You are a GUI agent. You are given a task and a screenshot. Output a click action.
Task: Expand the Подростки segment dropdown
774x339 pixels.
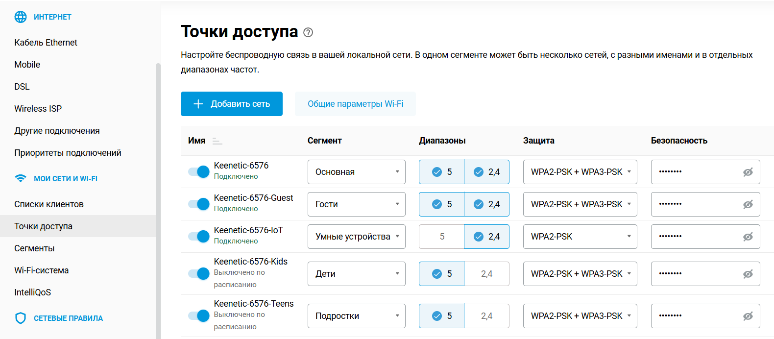[x=357, y=316]
